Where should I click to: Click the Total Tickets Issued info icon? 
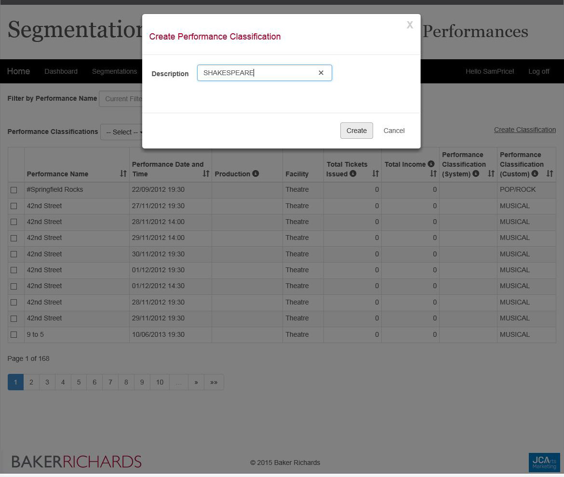[x=353, y=173]
